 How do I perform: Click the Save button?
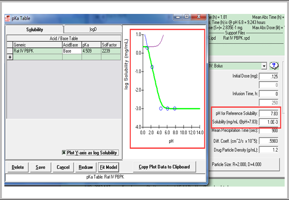(40, 167)
